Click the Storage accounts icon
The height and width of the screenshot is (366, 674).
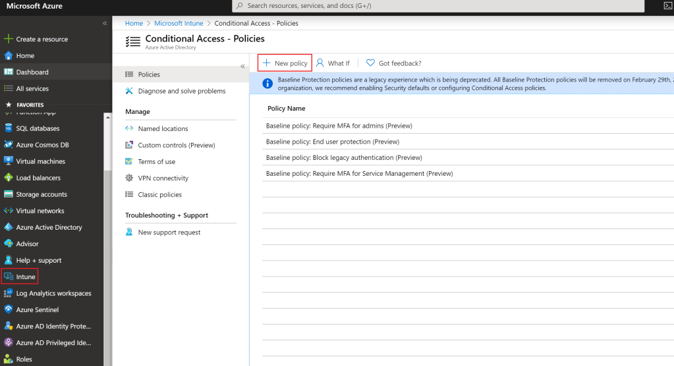click(x=9, y=194)
